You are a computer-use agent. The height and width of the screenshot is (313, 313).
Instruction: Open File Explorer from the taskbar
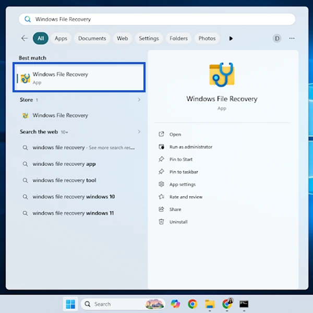[210, 304]
